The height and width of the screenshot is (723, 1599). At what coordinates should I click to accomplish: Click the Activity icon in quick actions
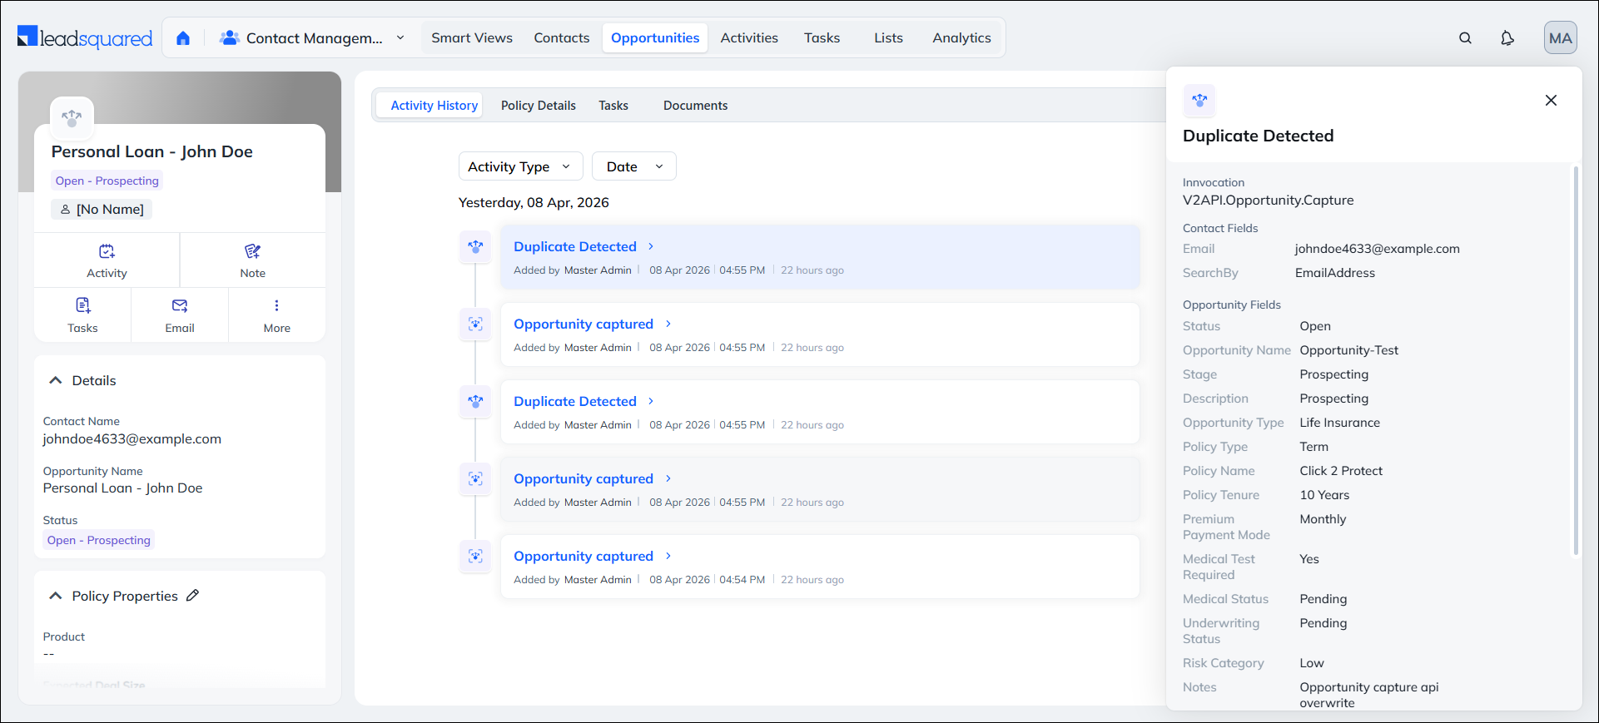(107, 251)
